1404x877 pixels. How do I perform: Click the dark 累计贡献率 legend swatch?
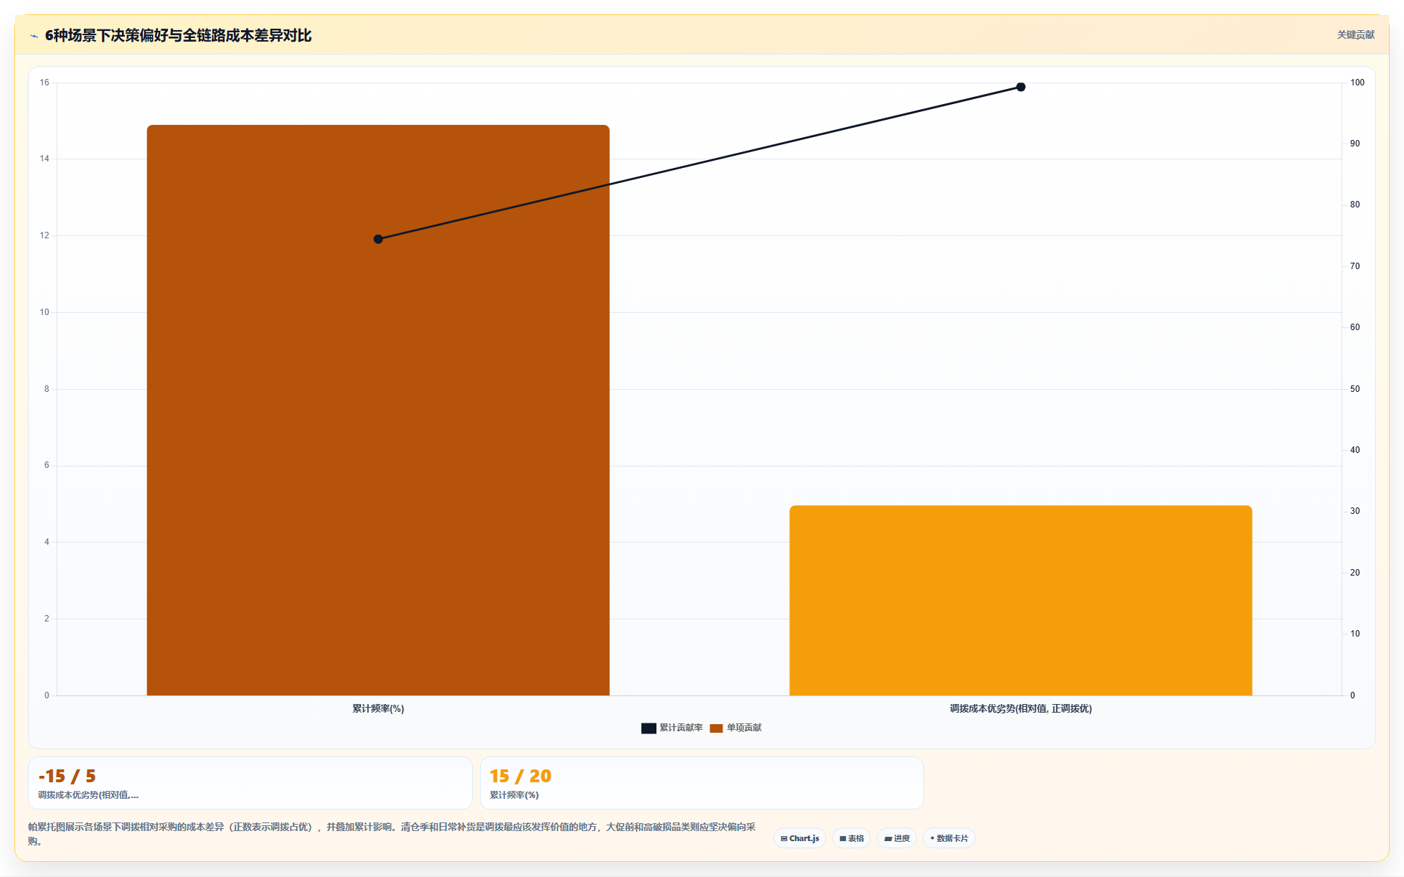coord(649,728)
